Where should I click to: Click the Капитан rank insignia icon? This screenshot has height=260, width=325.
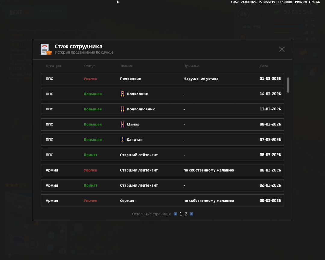122,140
